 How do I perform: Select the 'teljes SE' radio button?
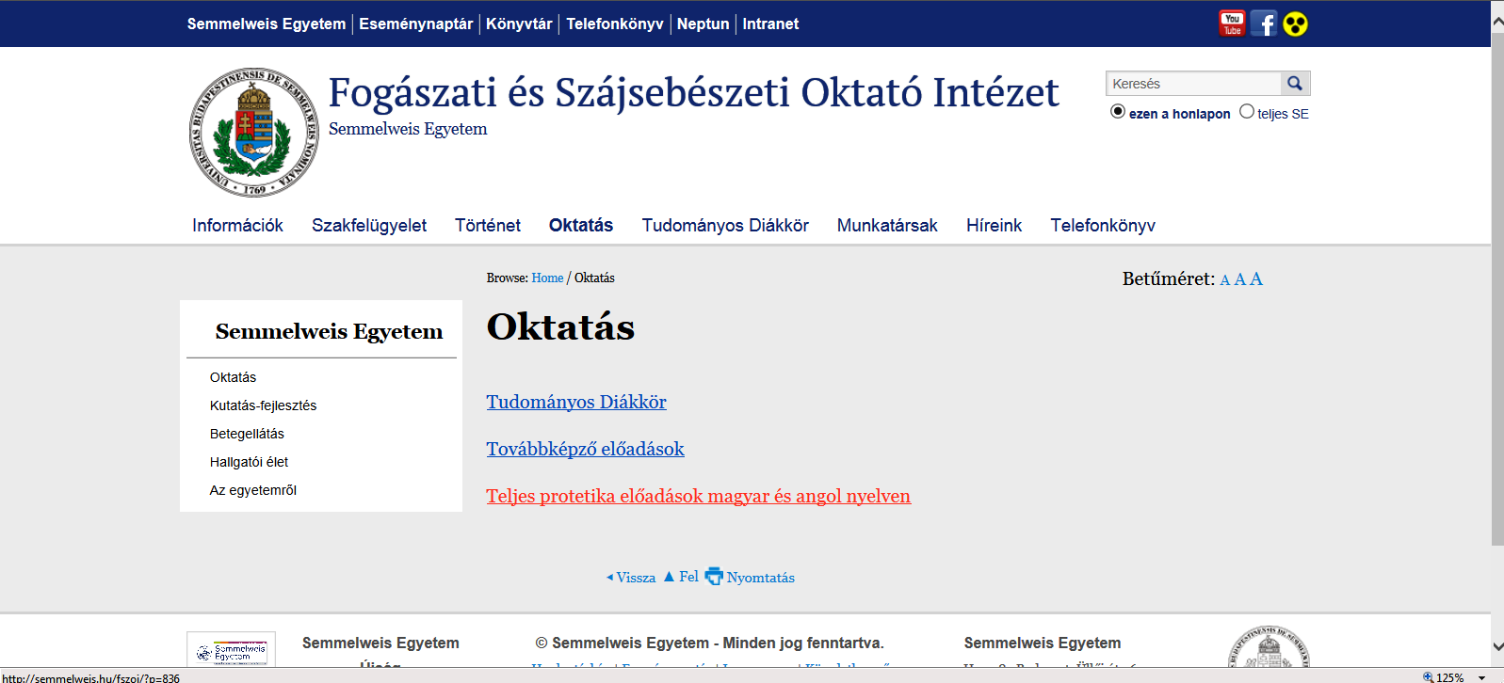1247,111
